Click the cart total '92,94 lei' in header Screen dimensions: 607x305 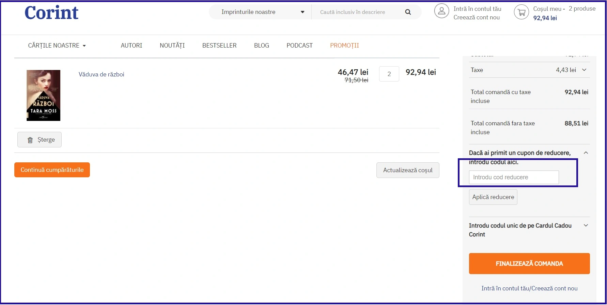[545, 18]
